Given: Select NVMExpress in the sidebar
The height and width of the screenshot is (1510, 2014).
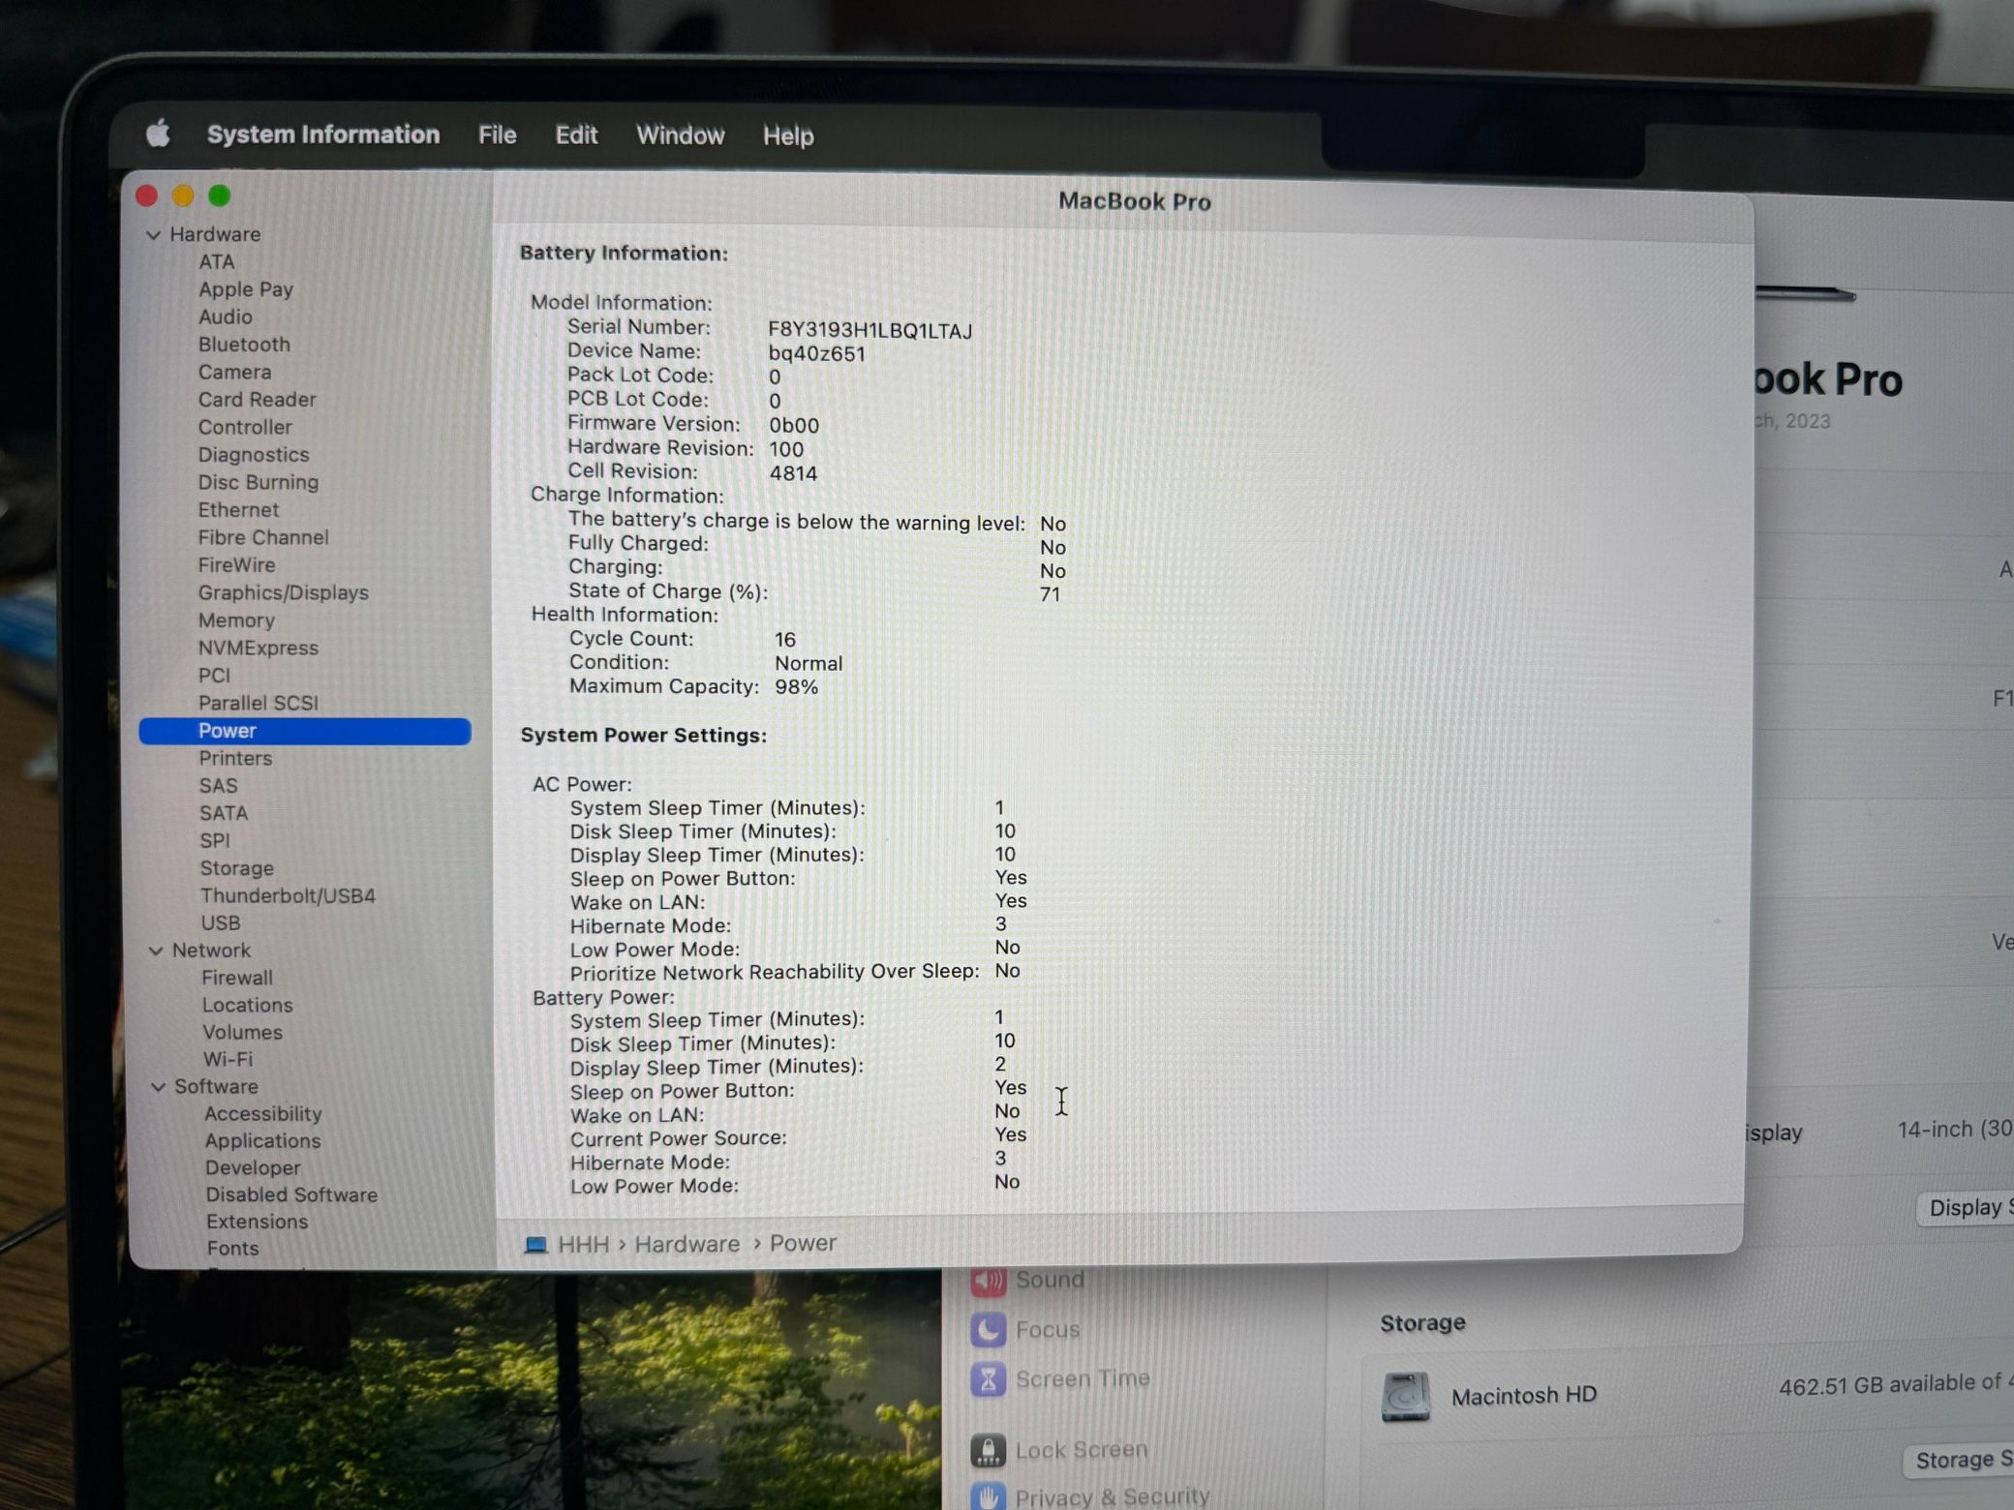Looking at the screenshot, I should (258, 648).
